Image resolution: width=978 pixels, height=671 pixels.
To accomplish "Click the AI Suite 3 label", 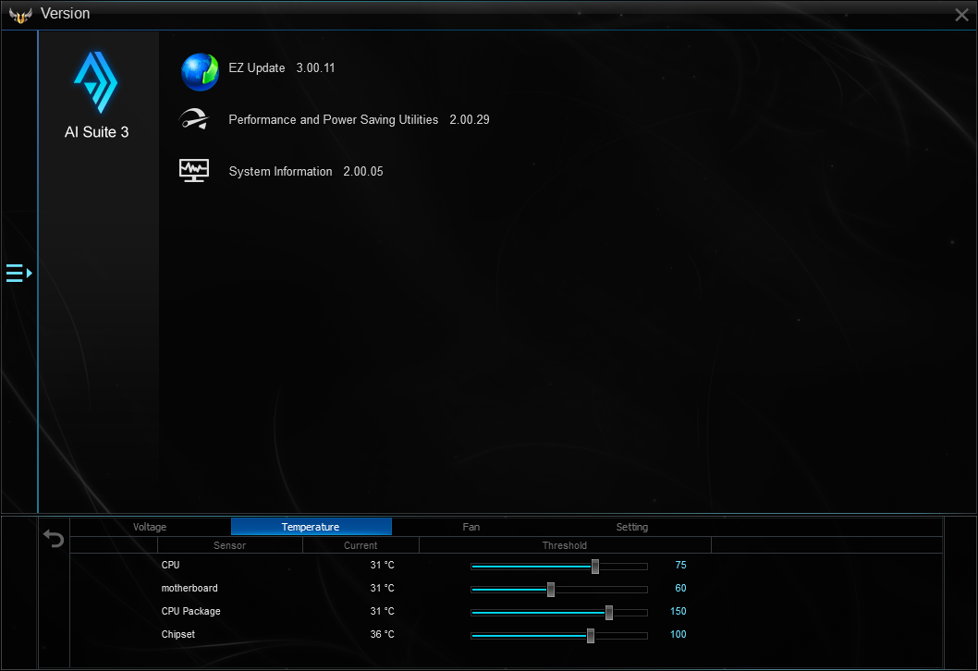I will 97,132.
